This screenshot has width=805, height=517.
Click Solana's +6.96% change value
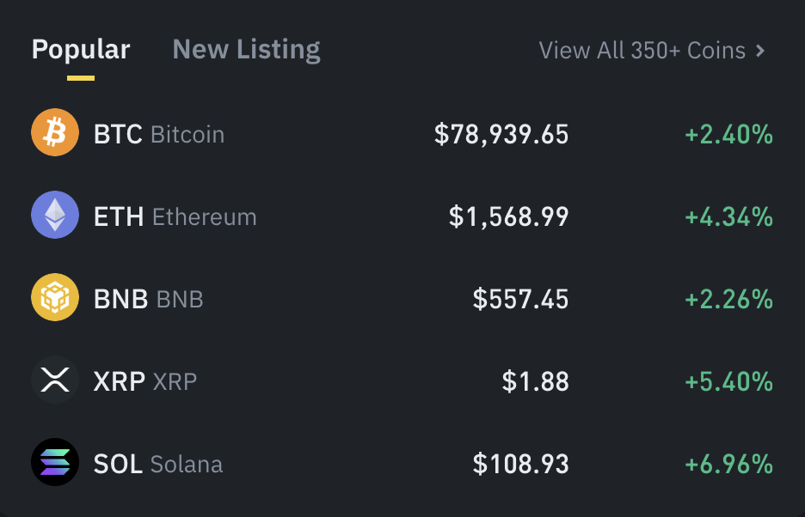coord(729,464)
